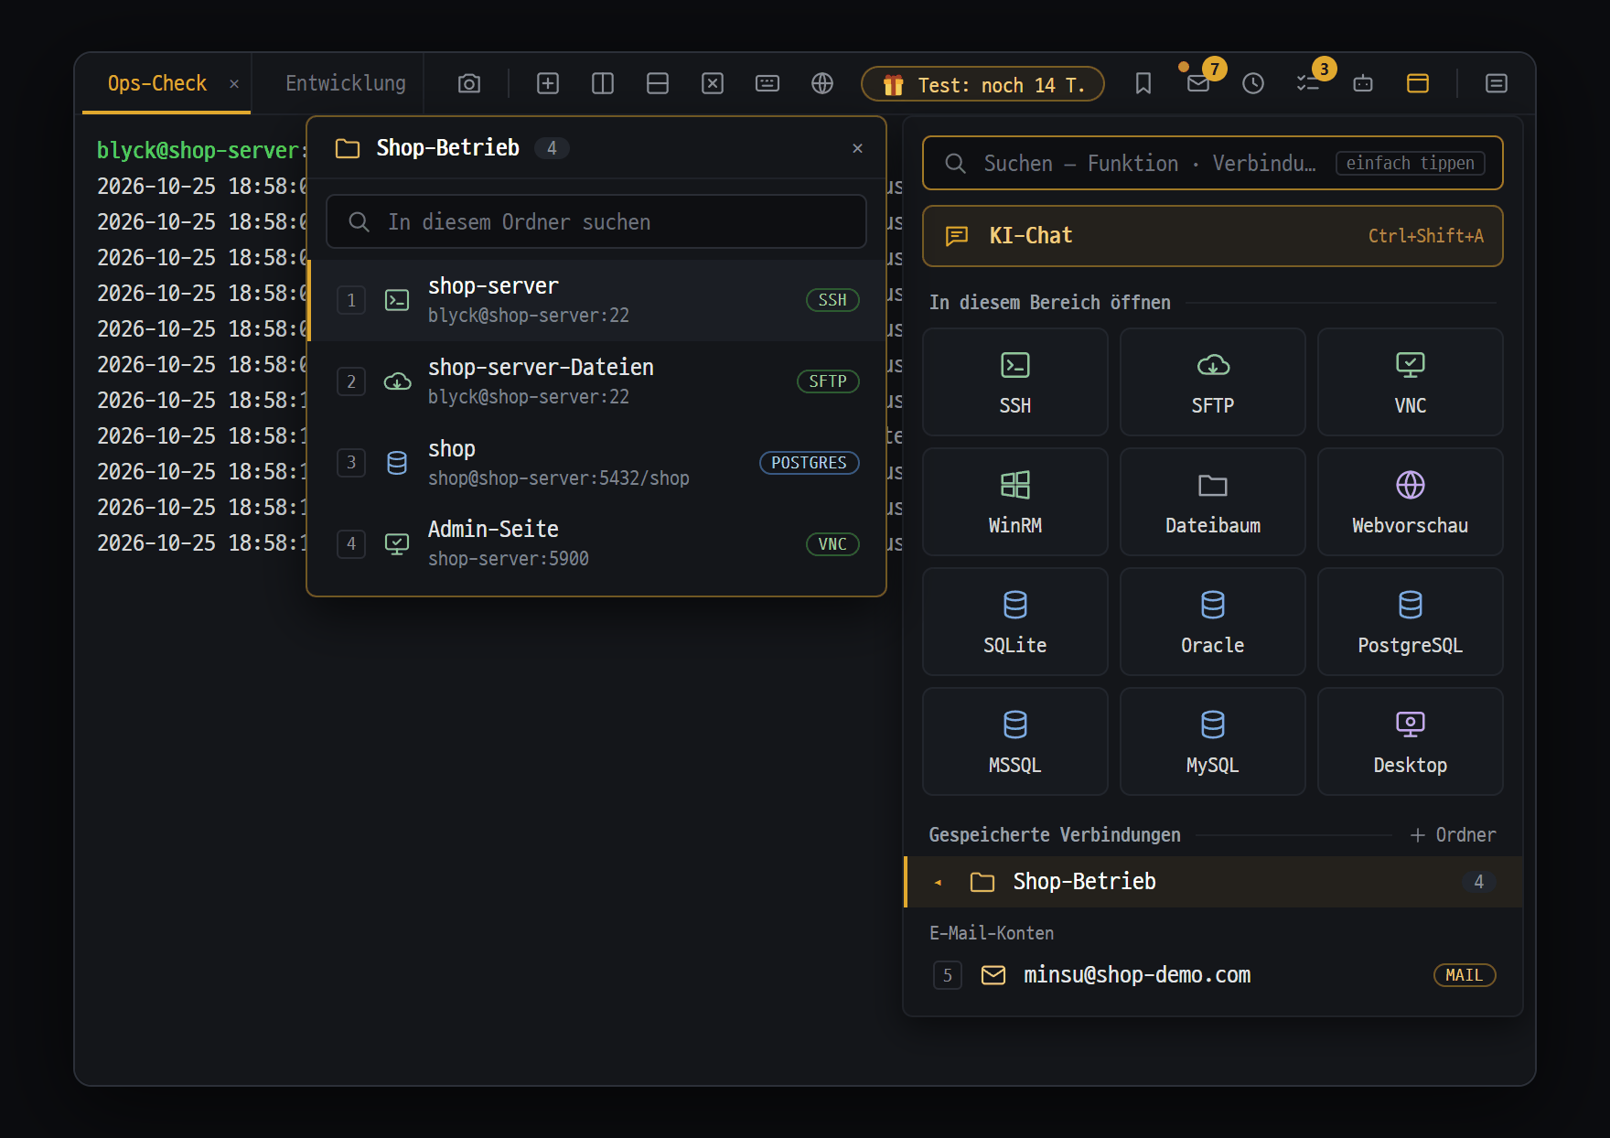
Task: Open task checklist with 3 badge
Action: coord(1308,83)
